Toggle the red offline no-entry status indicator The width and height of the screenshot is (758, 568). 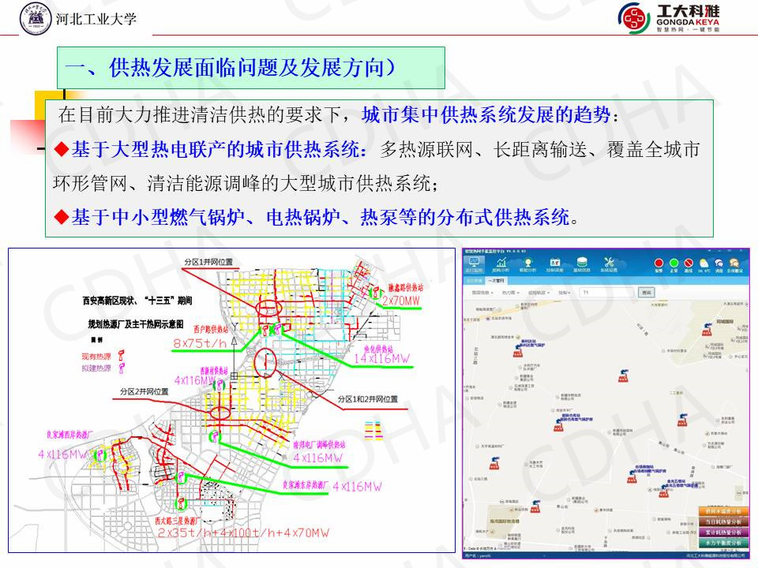point(689,264)
